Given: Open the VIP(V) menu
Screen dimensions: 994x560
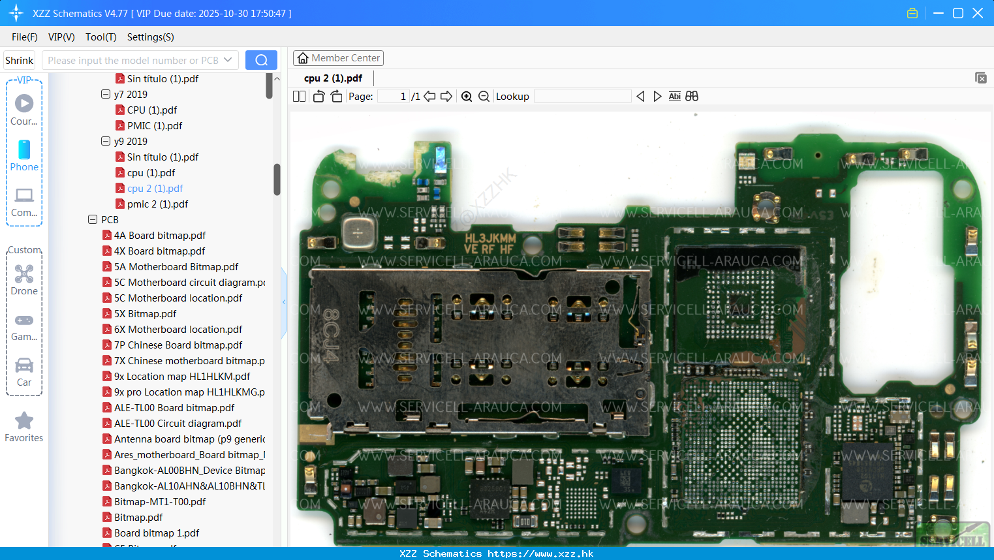Looking at the screenshot, I should (x=61, y=37).
